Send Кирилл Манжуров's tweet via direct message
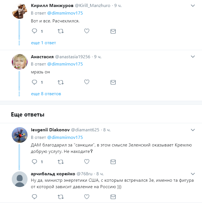The width and height of the screenshot is (202, 203). (x=113, y=31)
